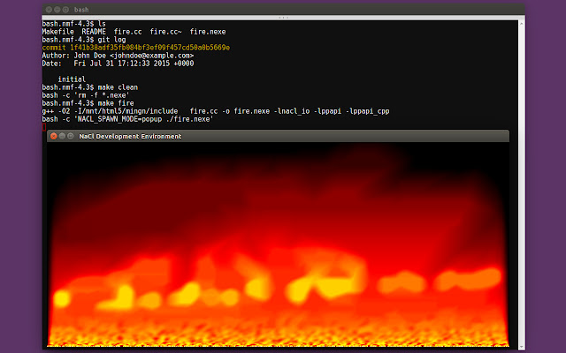Click the NaCl Development Environment title
The height and width of the screenshot is (353, 566).
[x=130, y=136]
